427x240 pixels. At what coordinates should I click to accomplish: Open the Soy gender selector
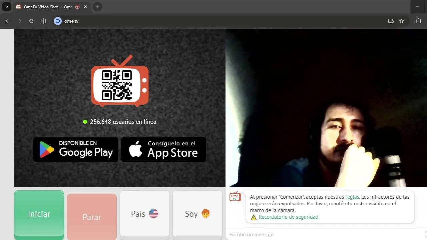click(197, 214)
